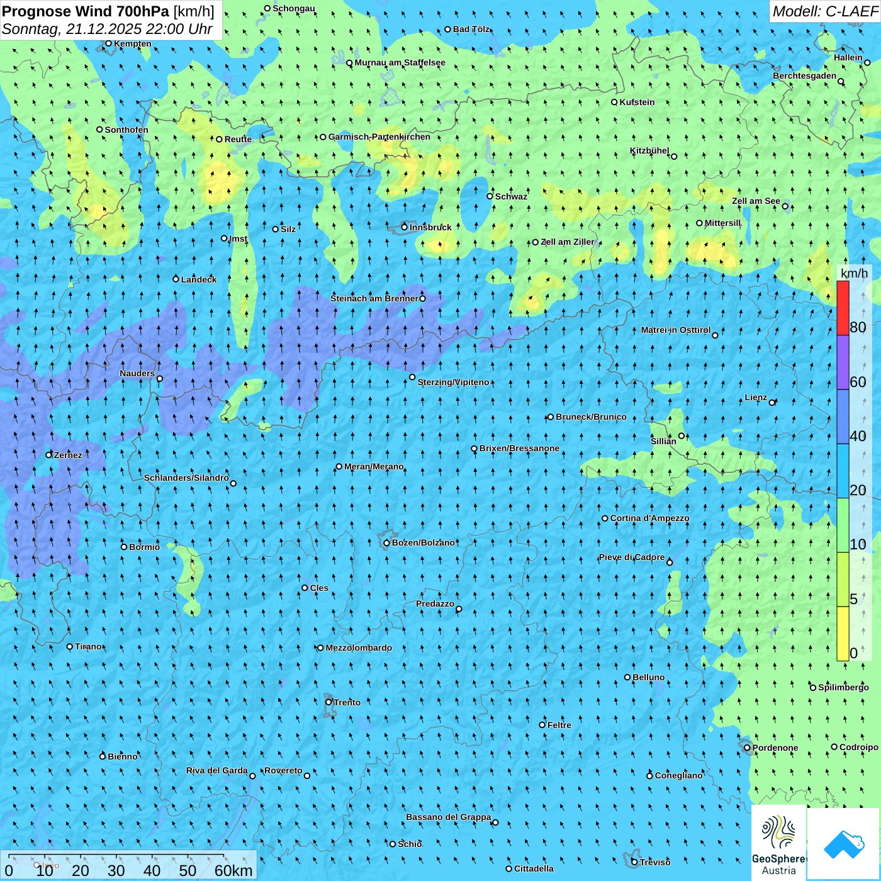This screenshot has height=881, width=881.
Task: Click the 'Schlanders/Silandro' label
Action: tap(186, 478)
